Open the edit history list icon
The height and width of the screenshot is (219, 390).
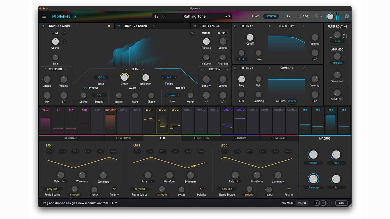click(x=323, y=203)
